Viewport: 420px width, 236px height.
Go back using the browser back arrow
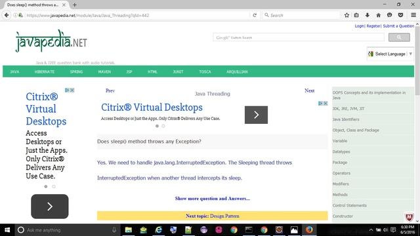(x=7, y=15)
